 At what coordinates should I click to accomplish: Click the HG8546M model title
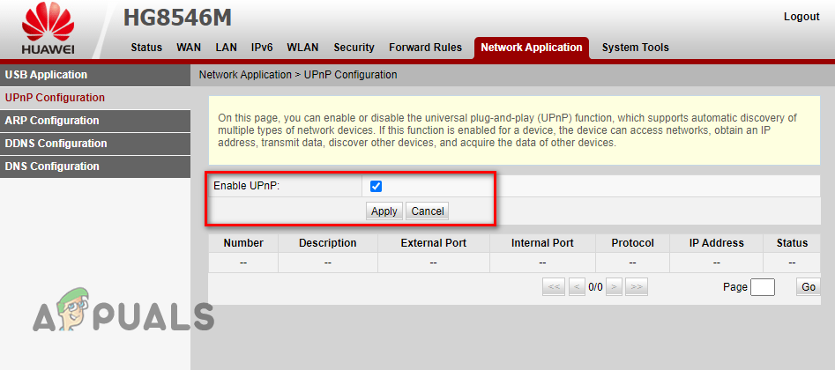pyautogui.click(x=178, y=18)
